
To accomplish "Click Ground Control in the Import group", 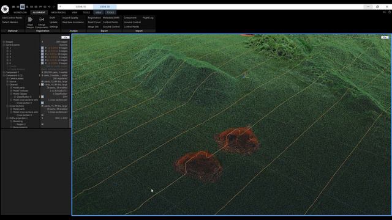I will click(132, 22).
